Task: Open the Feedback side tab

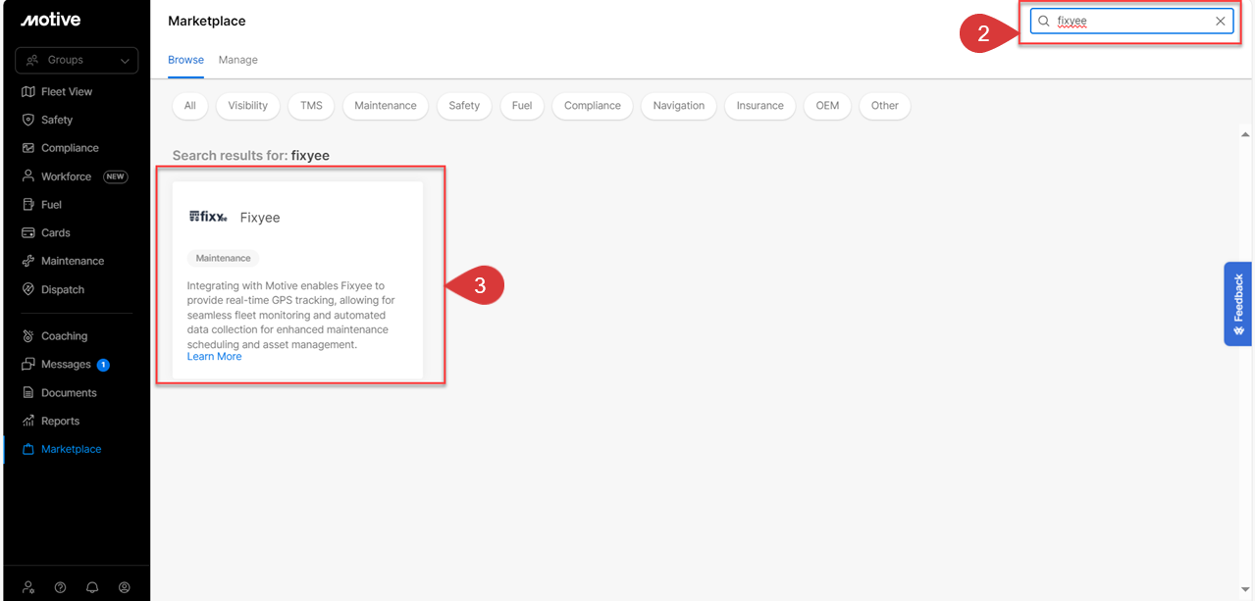Action: coord(1237,304)
